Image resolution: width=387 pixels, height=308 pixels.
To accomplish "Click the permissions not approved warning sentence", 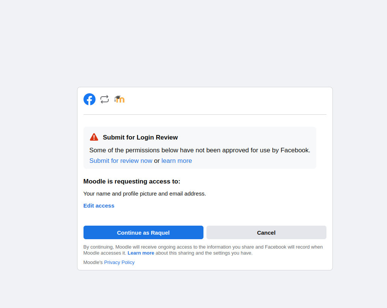I will point(200,150).
